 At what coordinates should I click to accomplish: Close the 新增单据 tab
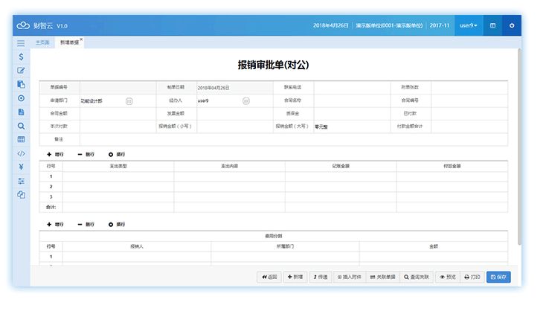[81, 39]
